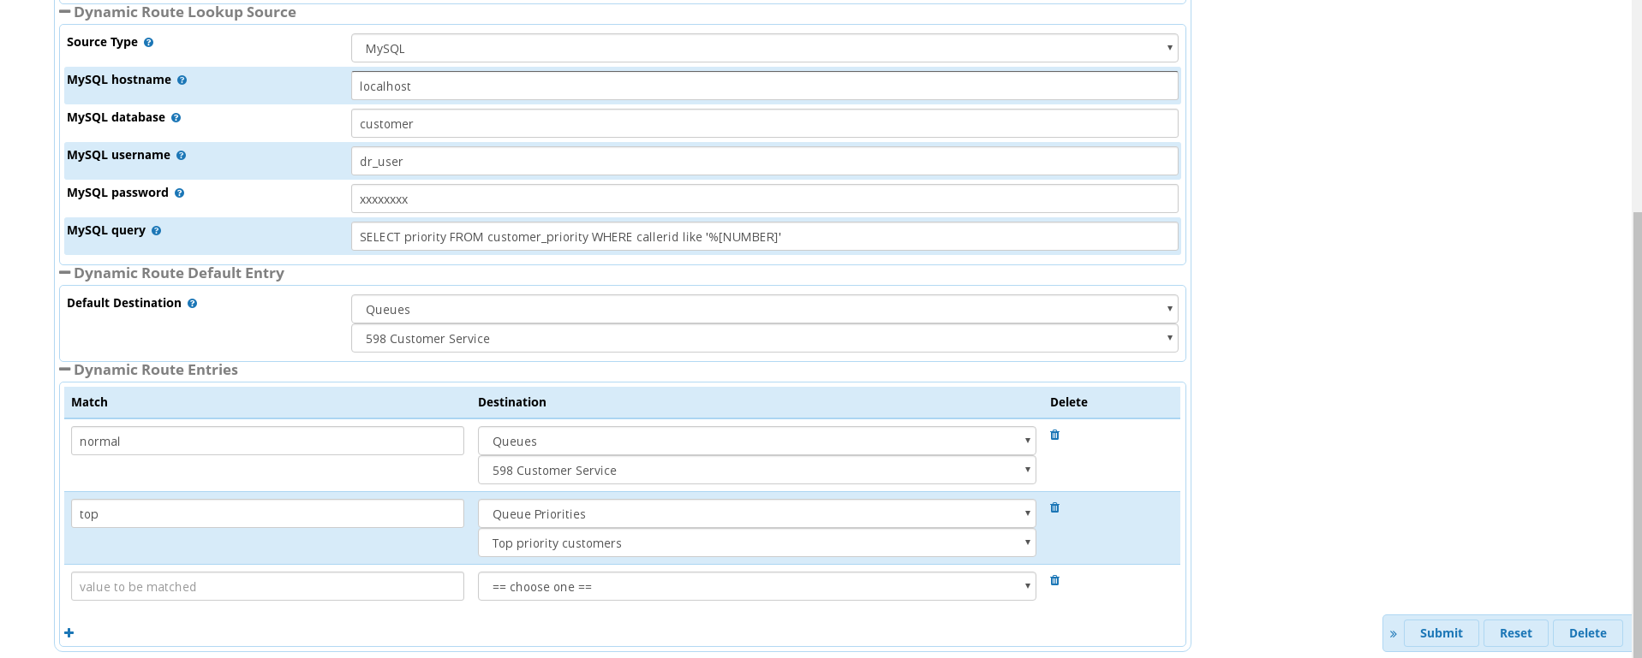Add new route entry with plus icon
Screen dimensions: 1642x658
tap(69, 633)
